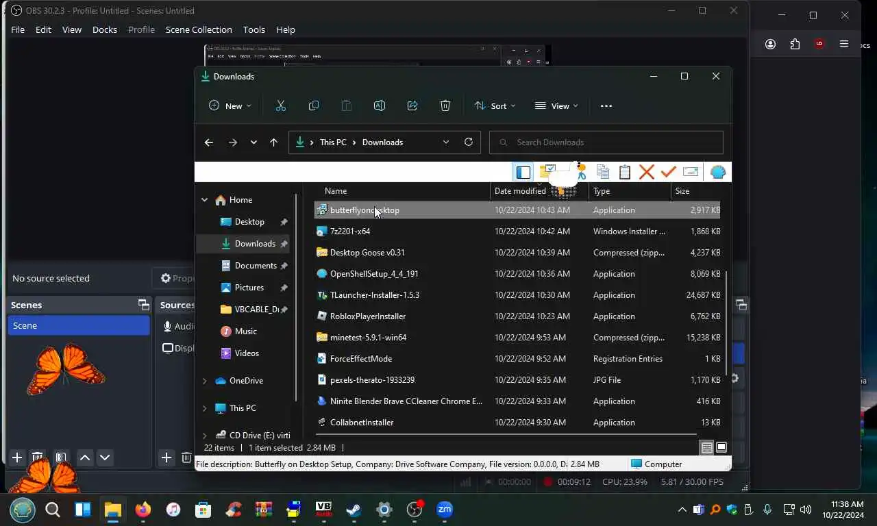Open the Start menu shell button
This screenshot has height=526, width=877.
click(22, 510)
